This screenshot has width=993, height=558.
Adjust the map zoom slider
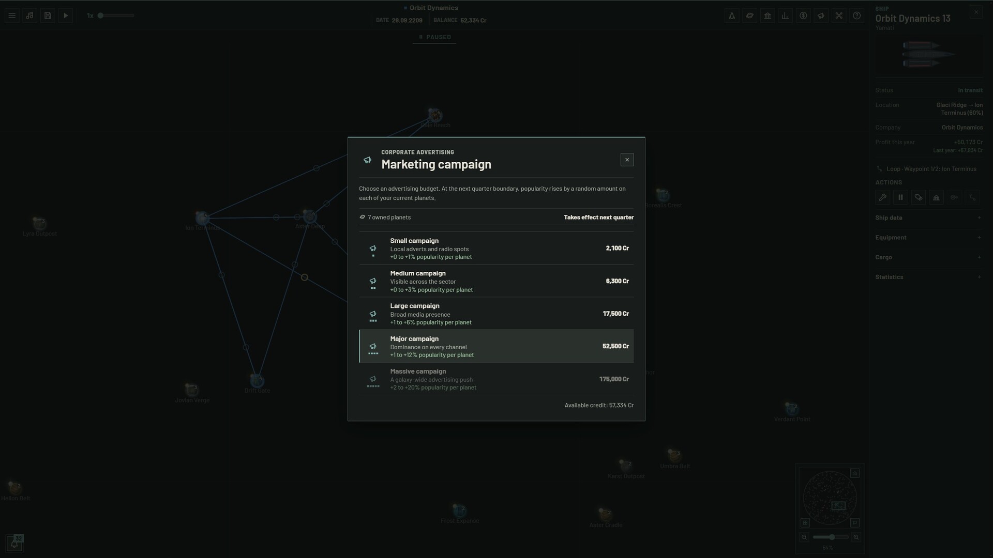pyautogui.click(x=831, y=537)
